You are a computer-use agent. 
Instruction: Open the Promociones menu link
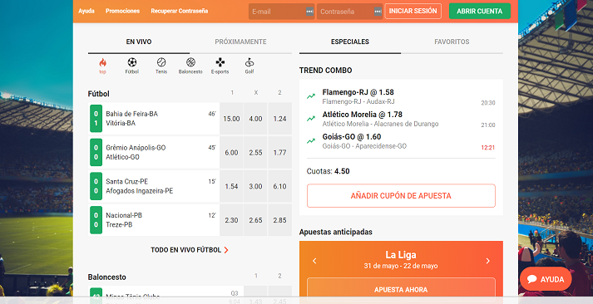click(x=122, y=11)
